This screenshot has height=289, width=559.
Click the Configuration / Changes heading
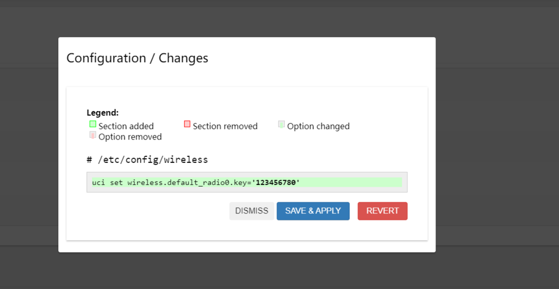coord(137,58)
